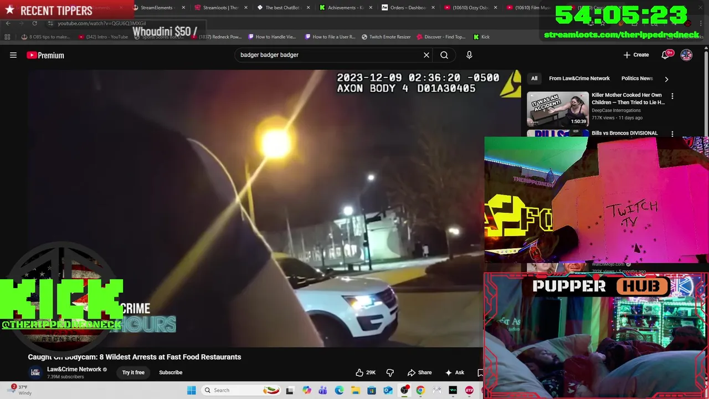The image size is (709, 399).
Task: Open '(1837) Redneck Pow...' bookmark
Action: [x=217, y=37]
